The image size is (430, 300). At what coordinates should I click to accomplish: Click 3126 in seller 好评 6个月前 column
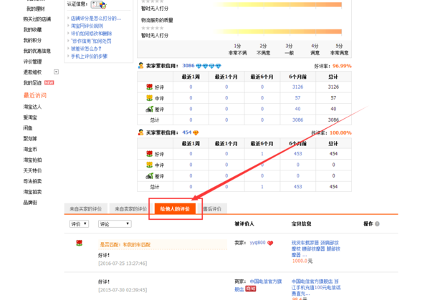tap(297, 87)
